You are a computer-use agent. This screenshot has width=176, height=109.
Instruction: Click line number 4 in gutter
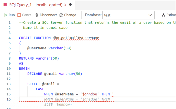(9, 38)
